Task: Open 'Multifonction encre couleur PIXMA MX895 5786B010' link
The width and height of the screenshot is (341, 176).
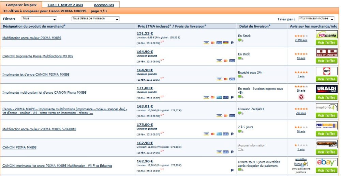Action: coord(39,129)
